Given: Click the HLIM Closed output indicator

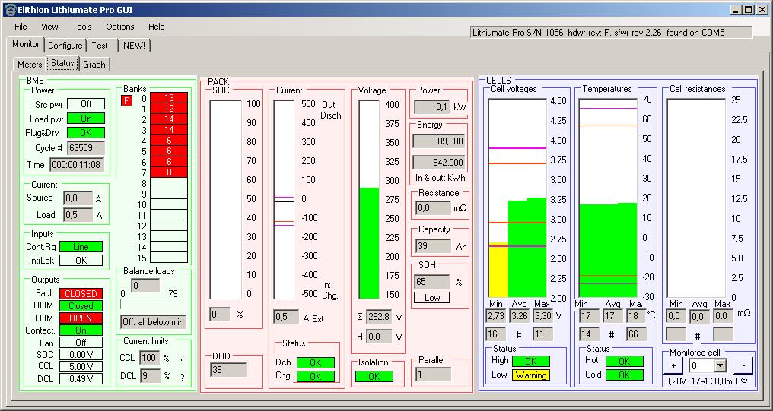Looking at the screenshot, I should 81,305.
